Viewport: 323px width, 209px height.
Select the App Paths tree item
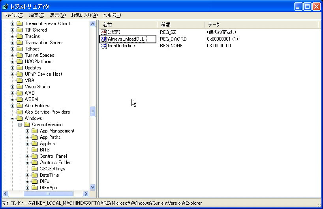click(x=50, y=137)
